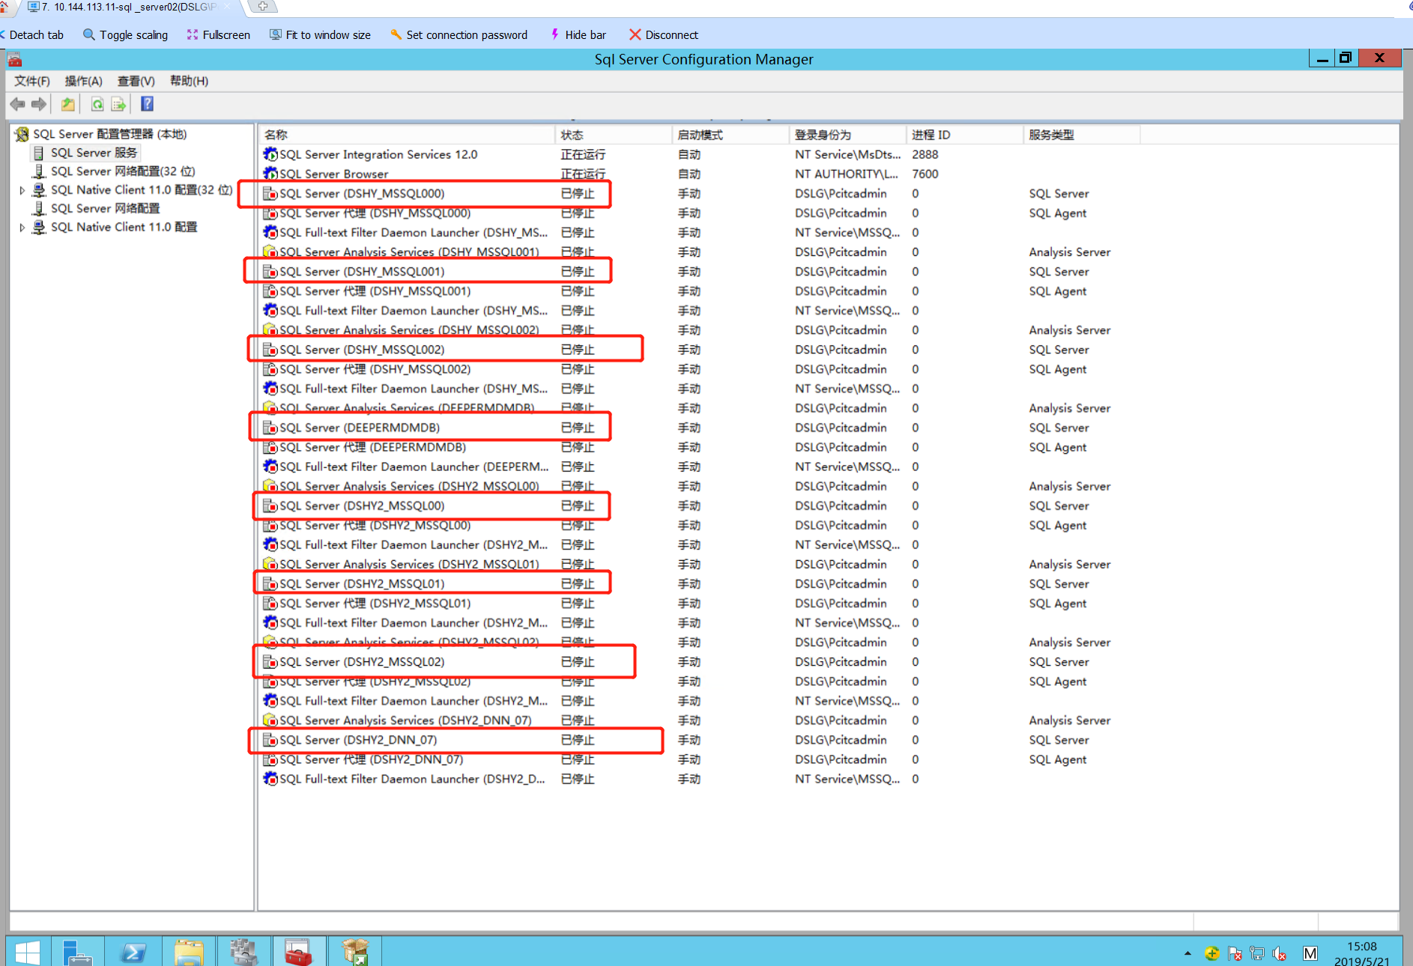Click the Export List toolbar icon
The height and width of the screenshot is (966, 1413).
pos(118,104)
